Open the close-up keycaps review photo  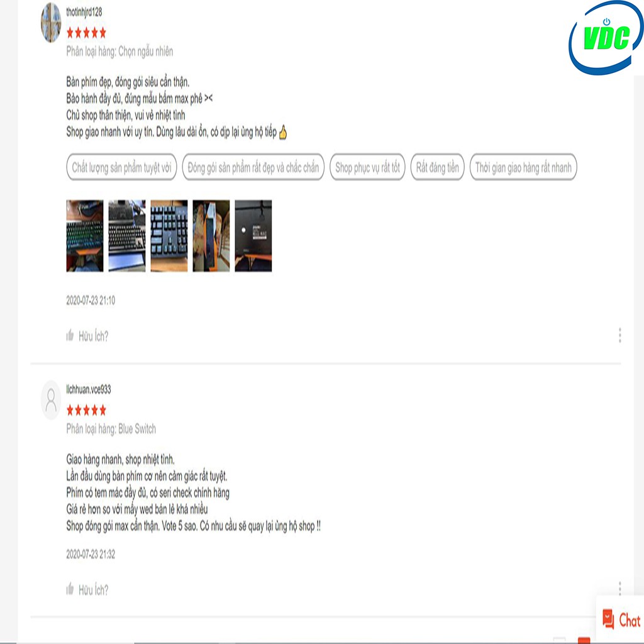tap(169, 236)
